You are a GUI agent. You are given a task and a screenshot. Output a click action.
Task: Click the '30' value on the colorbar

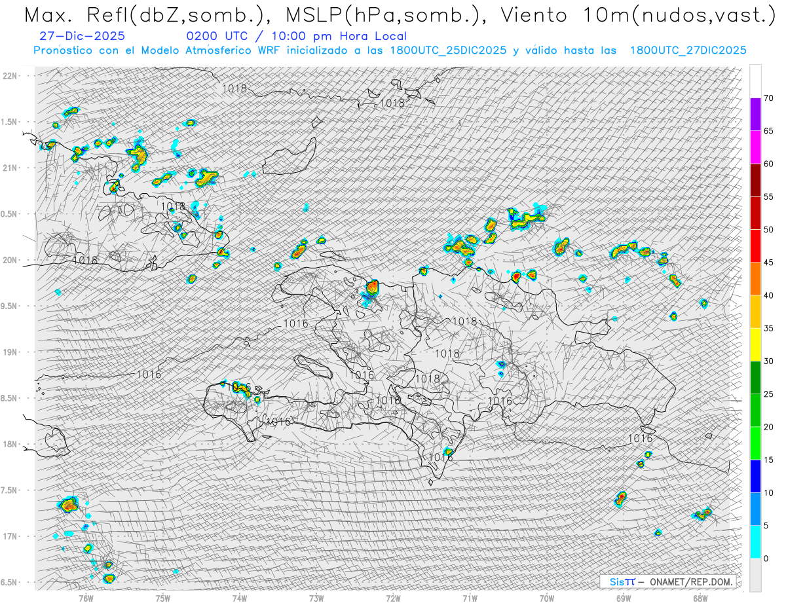768,361
